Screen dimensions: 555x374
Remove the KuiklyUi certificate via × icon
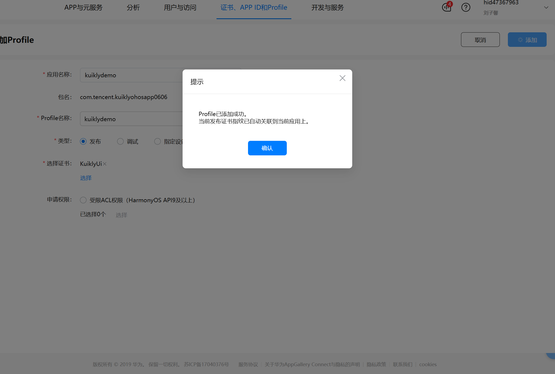pyautogui.click(x=104, y=164)
